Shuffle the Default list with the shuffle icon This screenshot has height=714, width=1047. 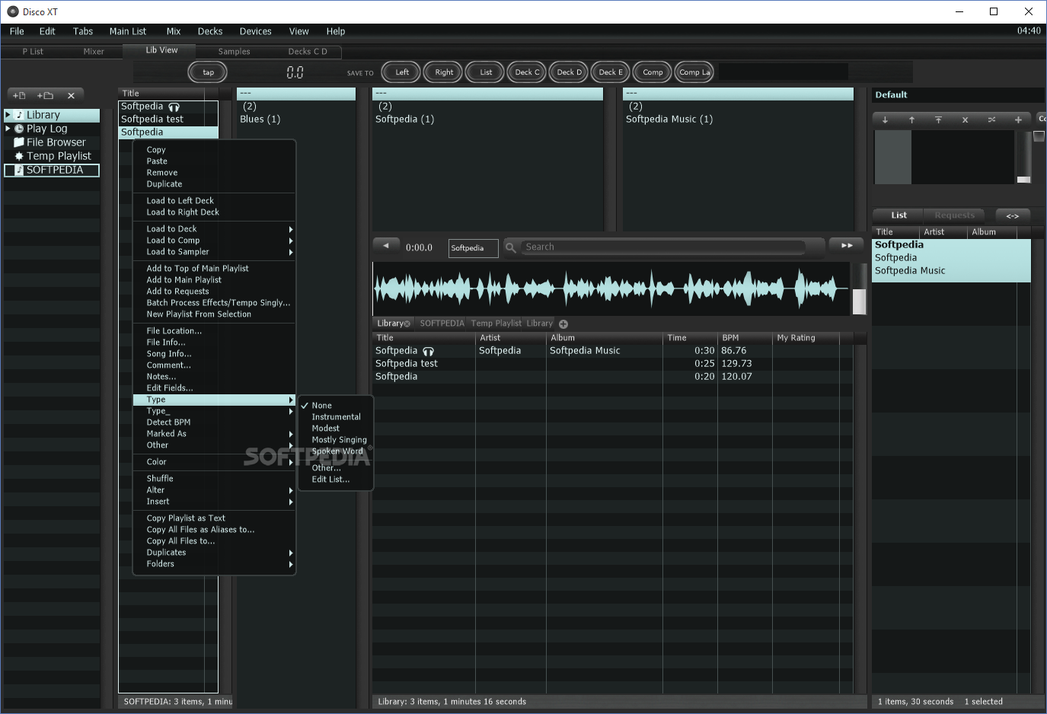click(991, 120)
